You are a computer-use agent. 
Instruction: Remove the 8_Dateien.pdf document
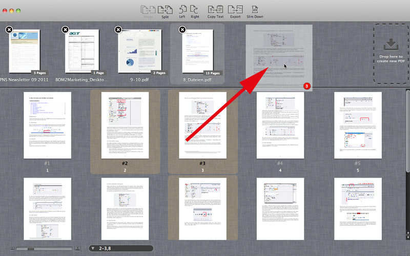pos(182,30)
